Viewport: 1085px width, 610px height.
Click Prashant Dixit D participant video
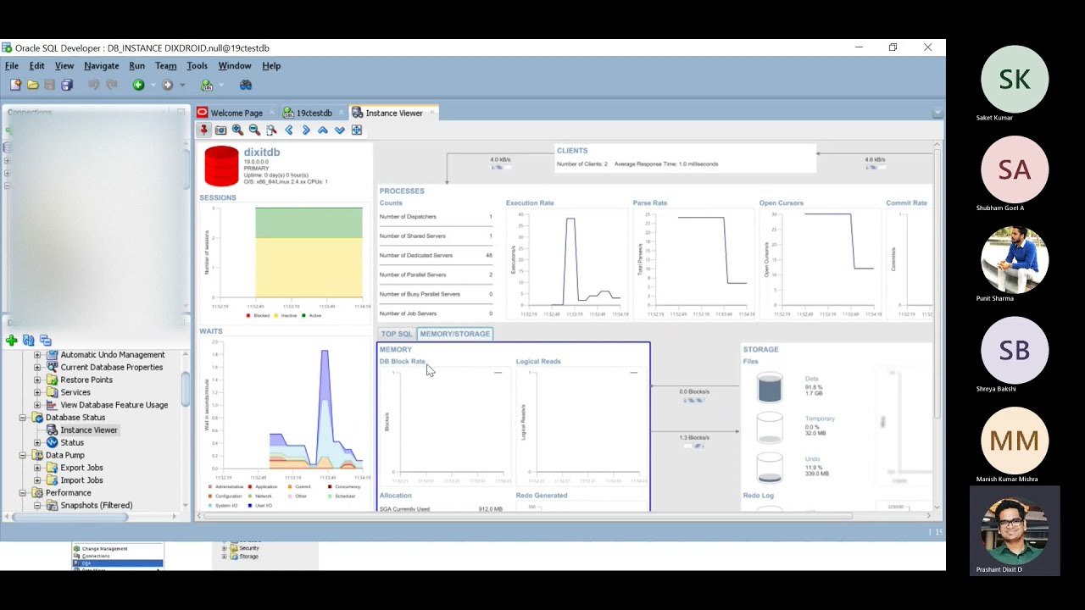pyautogui.click(x=1015, y=530)
